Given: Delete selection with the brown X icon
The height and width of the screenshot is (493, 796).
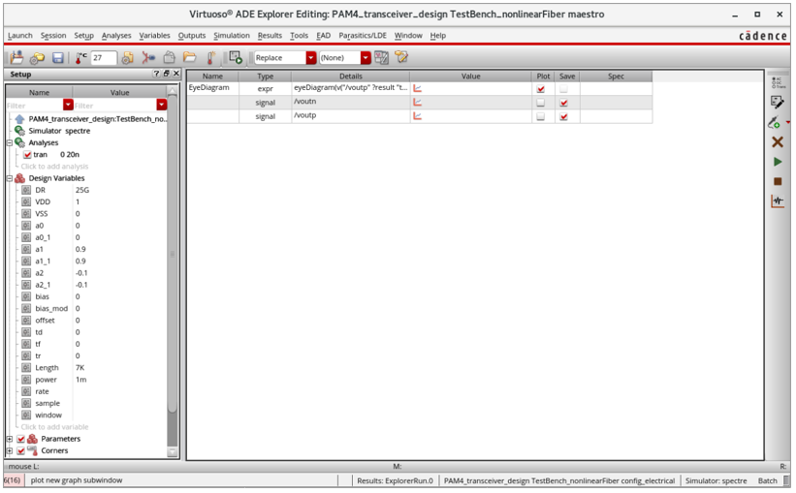Looking at the screenshot, I should pyautogui.click(x=778, y=142).
